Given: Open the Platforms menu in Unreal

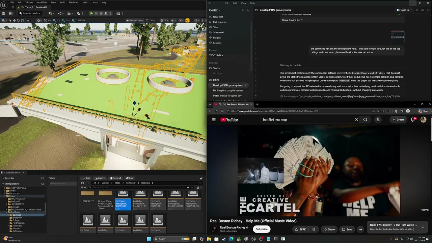Looking at the screenshot, I should click(74, 2).
